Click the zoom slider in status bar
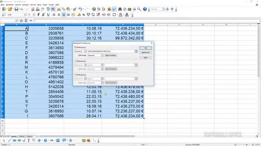 click(247, 145)
